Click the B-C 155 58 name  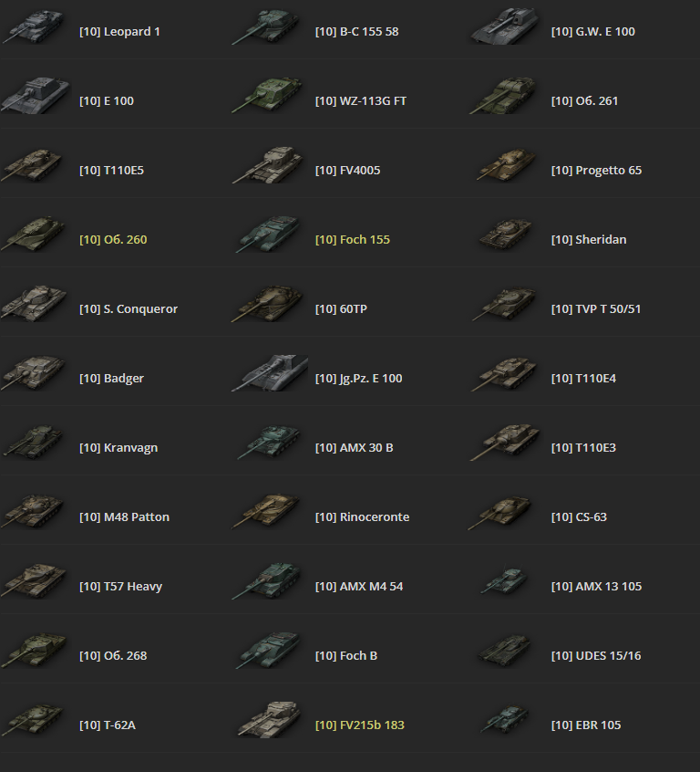pyautogui.click(x=356, y=32)
